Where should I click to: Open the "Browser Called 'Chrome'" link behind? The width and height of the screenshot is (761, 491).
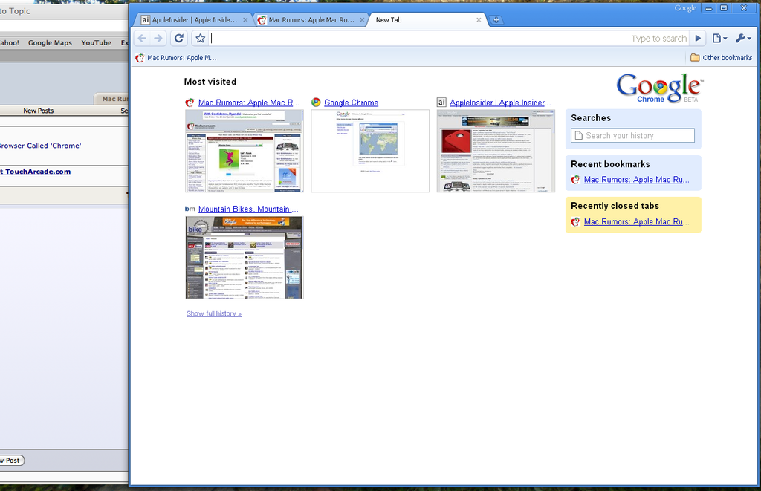point(40,146)
